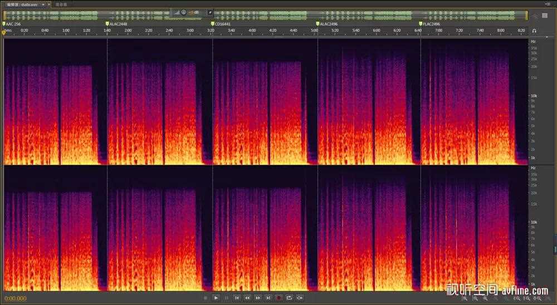This screenshot has width=557, height=305.
Task: Switch to the Mixer tab
Action: [x=61, y=4]
